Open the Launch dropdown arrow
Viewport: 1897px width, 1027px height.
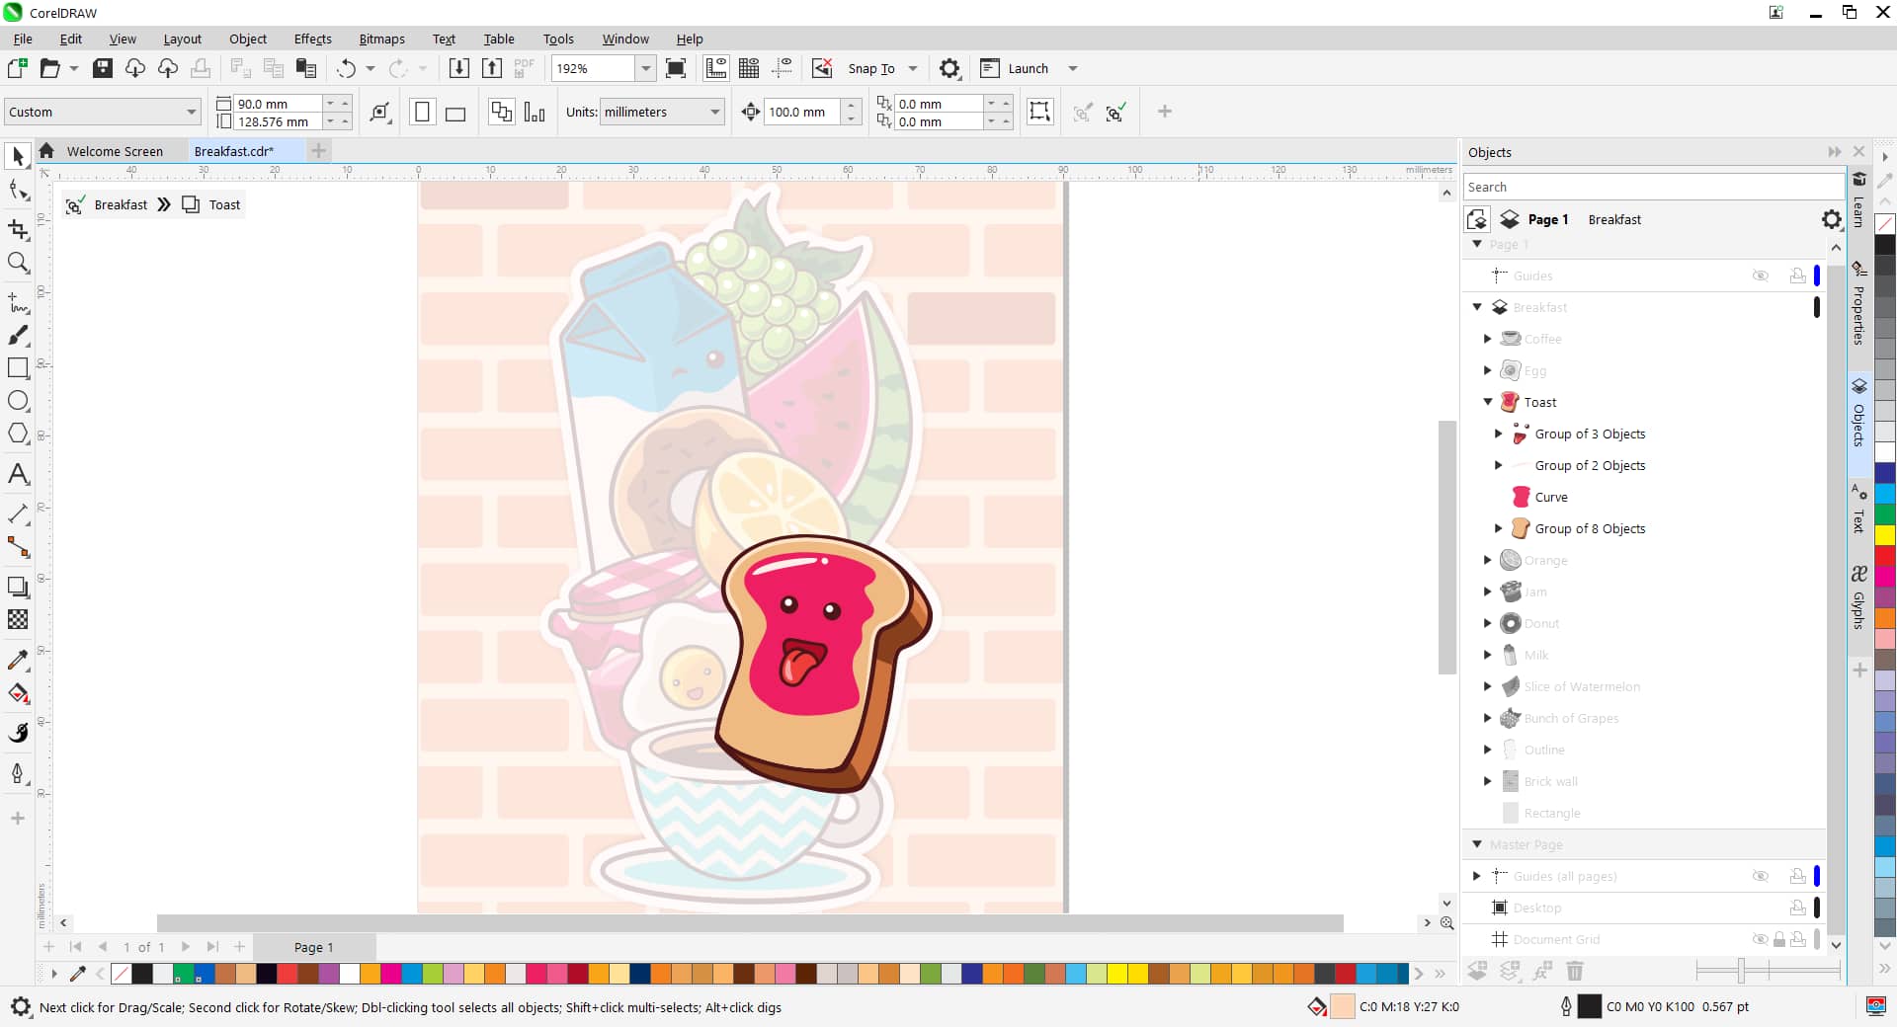coord(1073,68)
